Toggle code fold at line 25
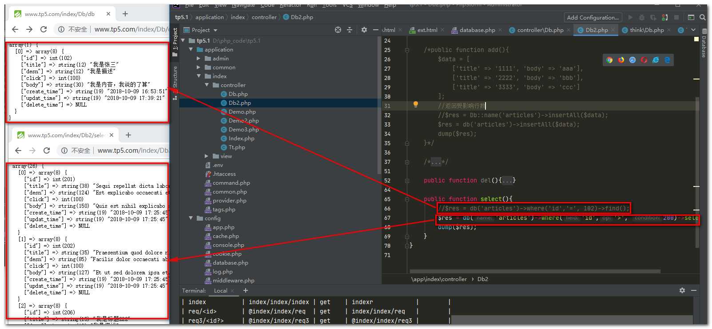Viewport: 712px width, 329px height. (x=407, y=50)
